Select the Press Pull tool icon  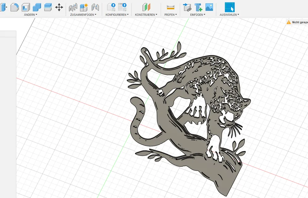[x=3, y=7]
